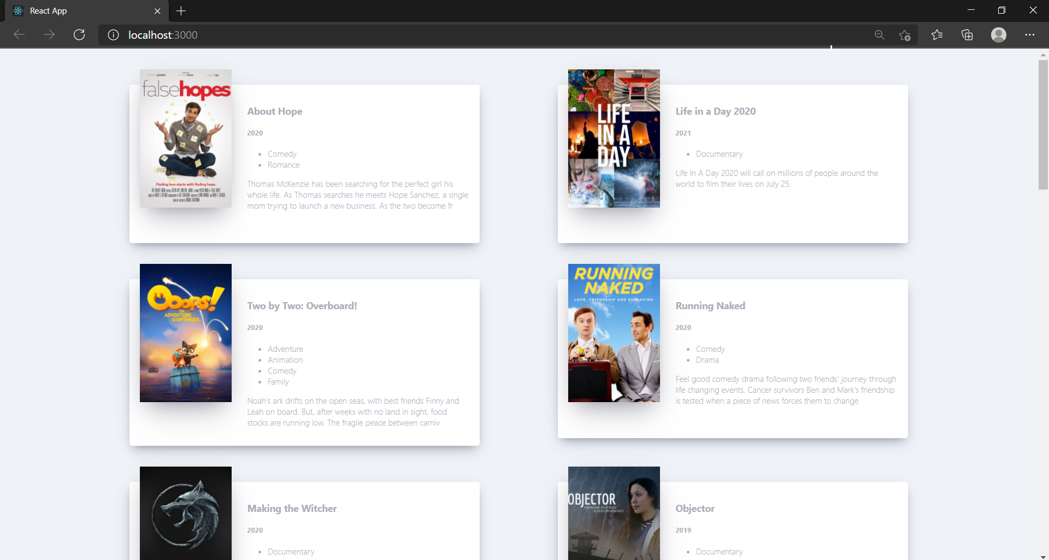Open the Favorites list icon
This screenshot has height=560, width=1049.
tap(937, 35)
